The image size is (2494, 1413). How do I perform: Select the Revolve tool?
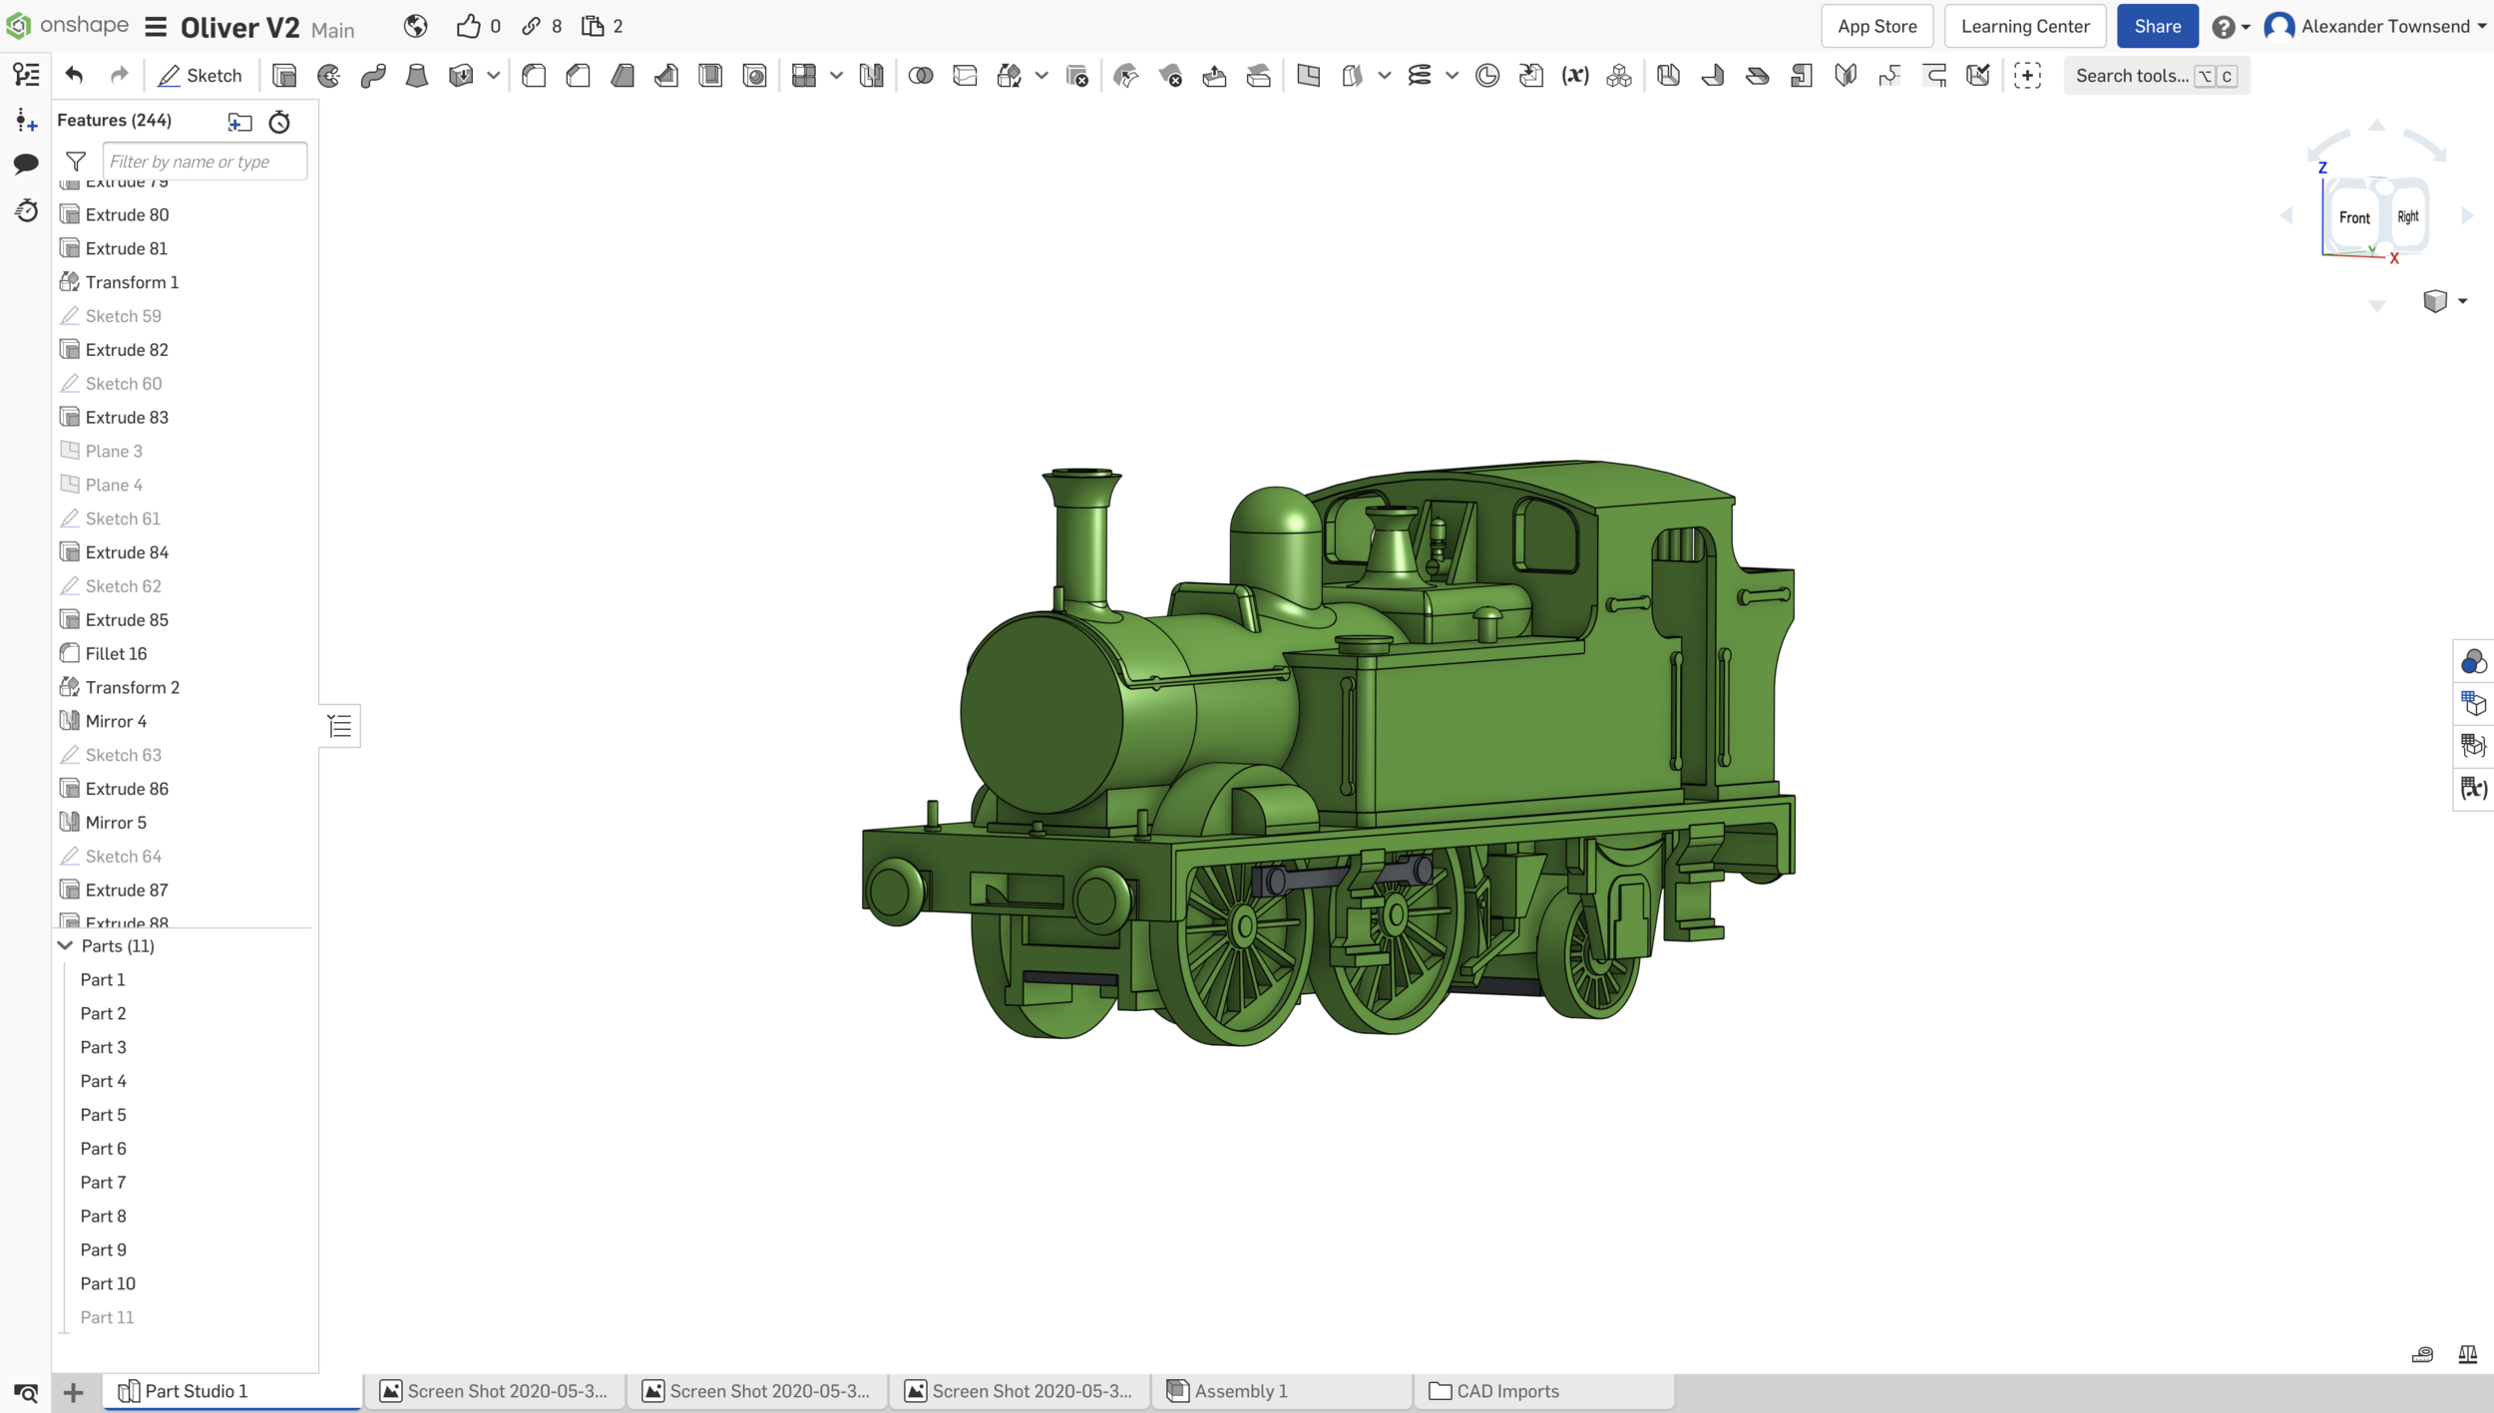click(x=328, y=76)
